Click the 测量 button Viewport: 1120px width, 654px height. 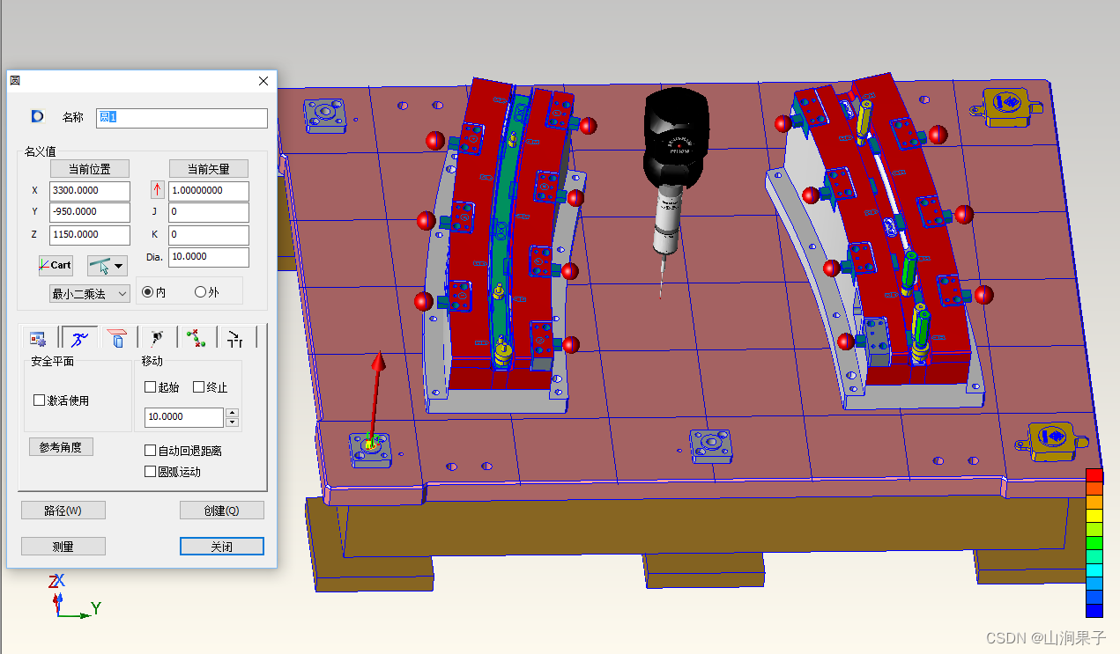[63, 547]
